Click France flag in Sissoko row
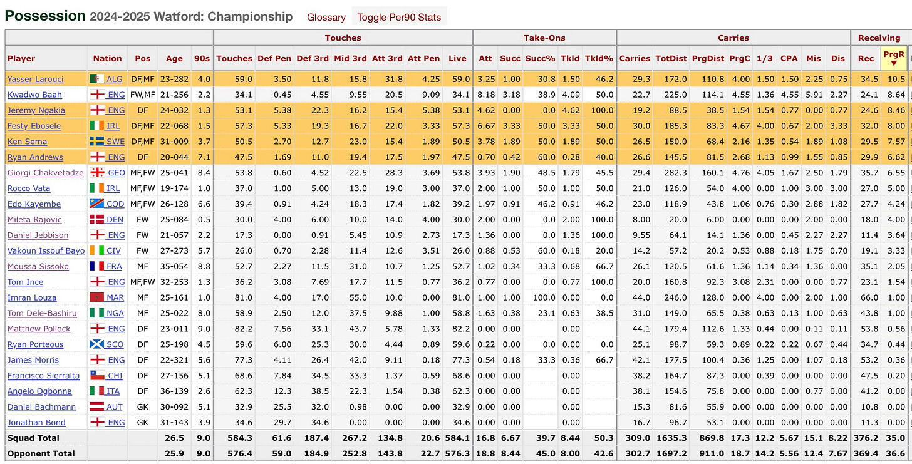The width and height of the screenshot is (912, 464). coord(98,266)
